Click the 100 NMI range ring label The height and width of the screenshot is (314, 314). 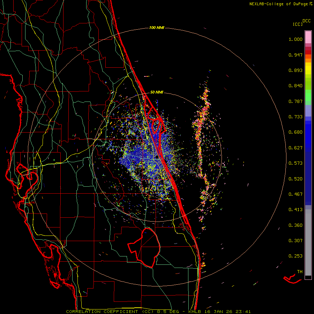point(157,28)
